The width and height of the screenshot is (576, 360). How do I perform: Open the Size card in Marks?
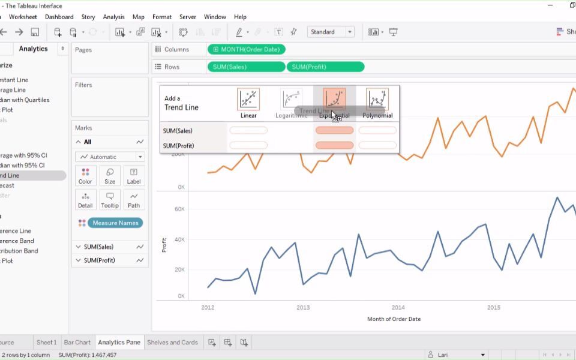109,176
